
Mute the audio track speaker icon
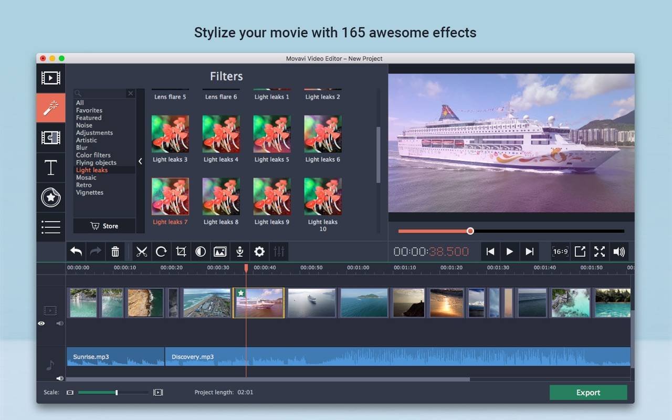[x=60, y=378]
